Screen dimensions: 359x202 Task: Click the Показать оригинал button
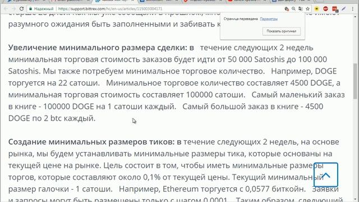click(282, 31)
